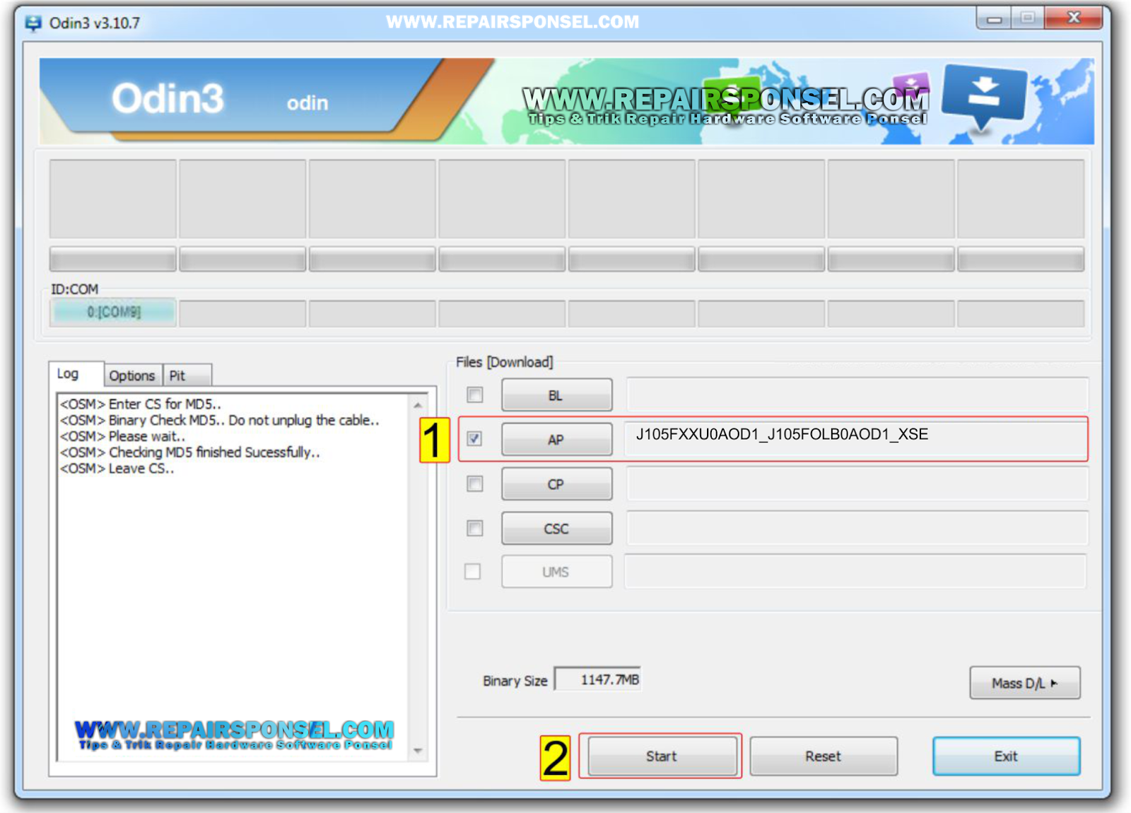Screen dimensions: 1131x813
Task: Click the log scrollbar up arrow
Action: (418, 405)
